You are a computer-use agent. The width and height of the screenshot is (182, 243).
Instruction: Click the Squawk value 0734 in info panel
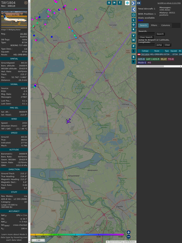click(24, 52)
